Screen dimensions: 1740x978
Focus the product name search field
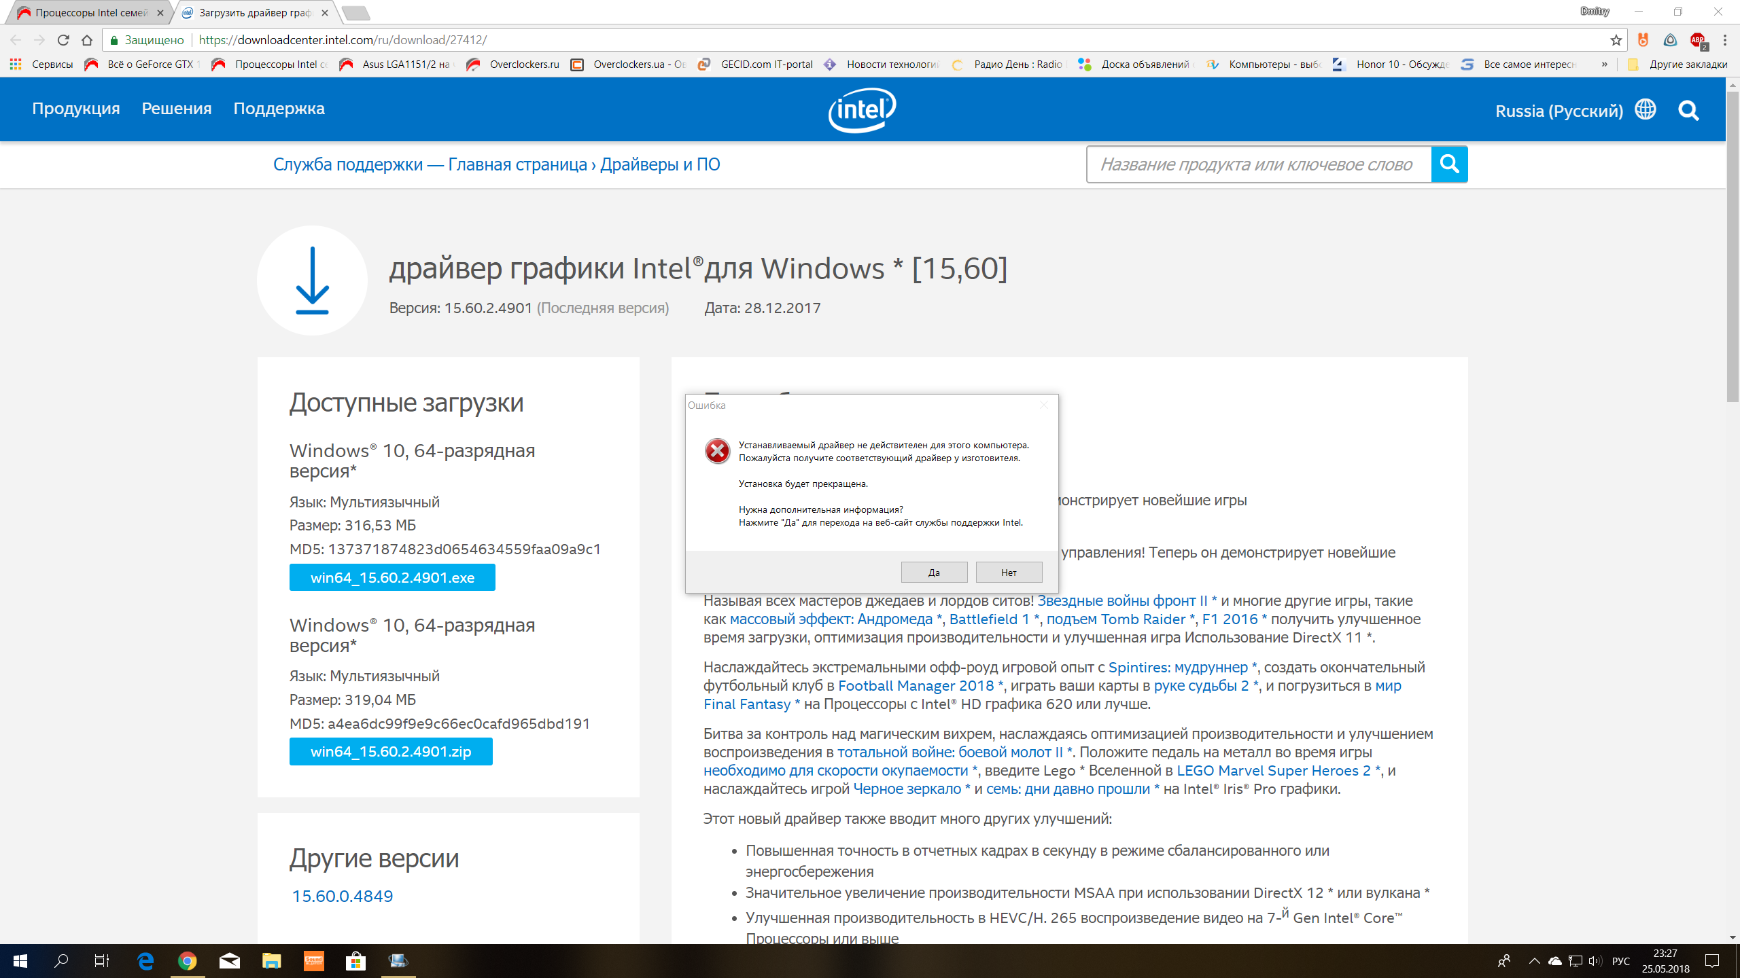(x=1257, y=164)
